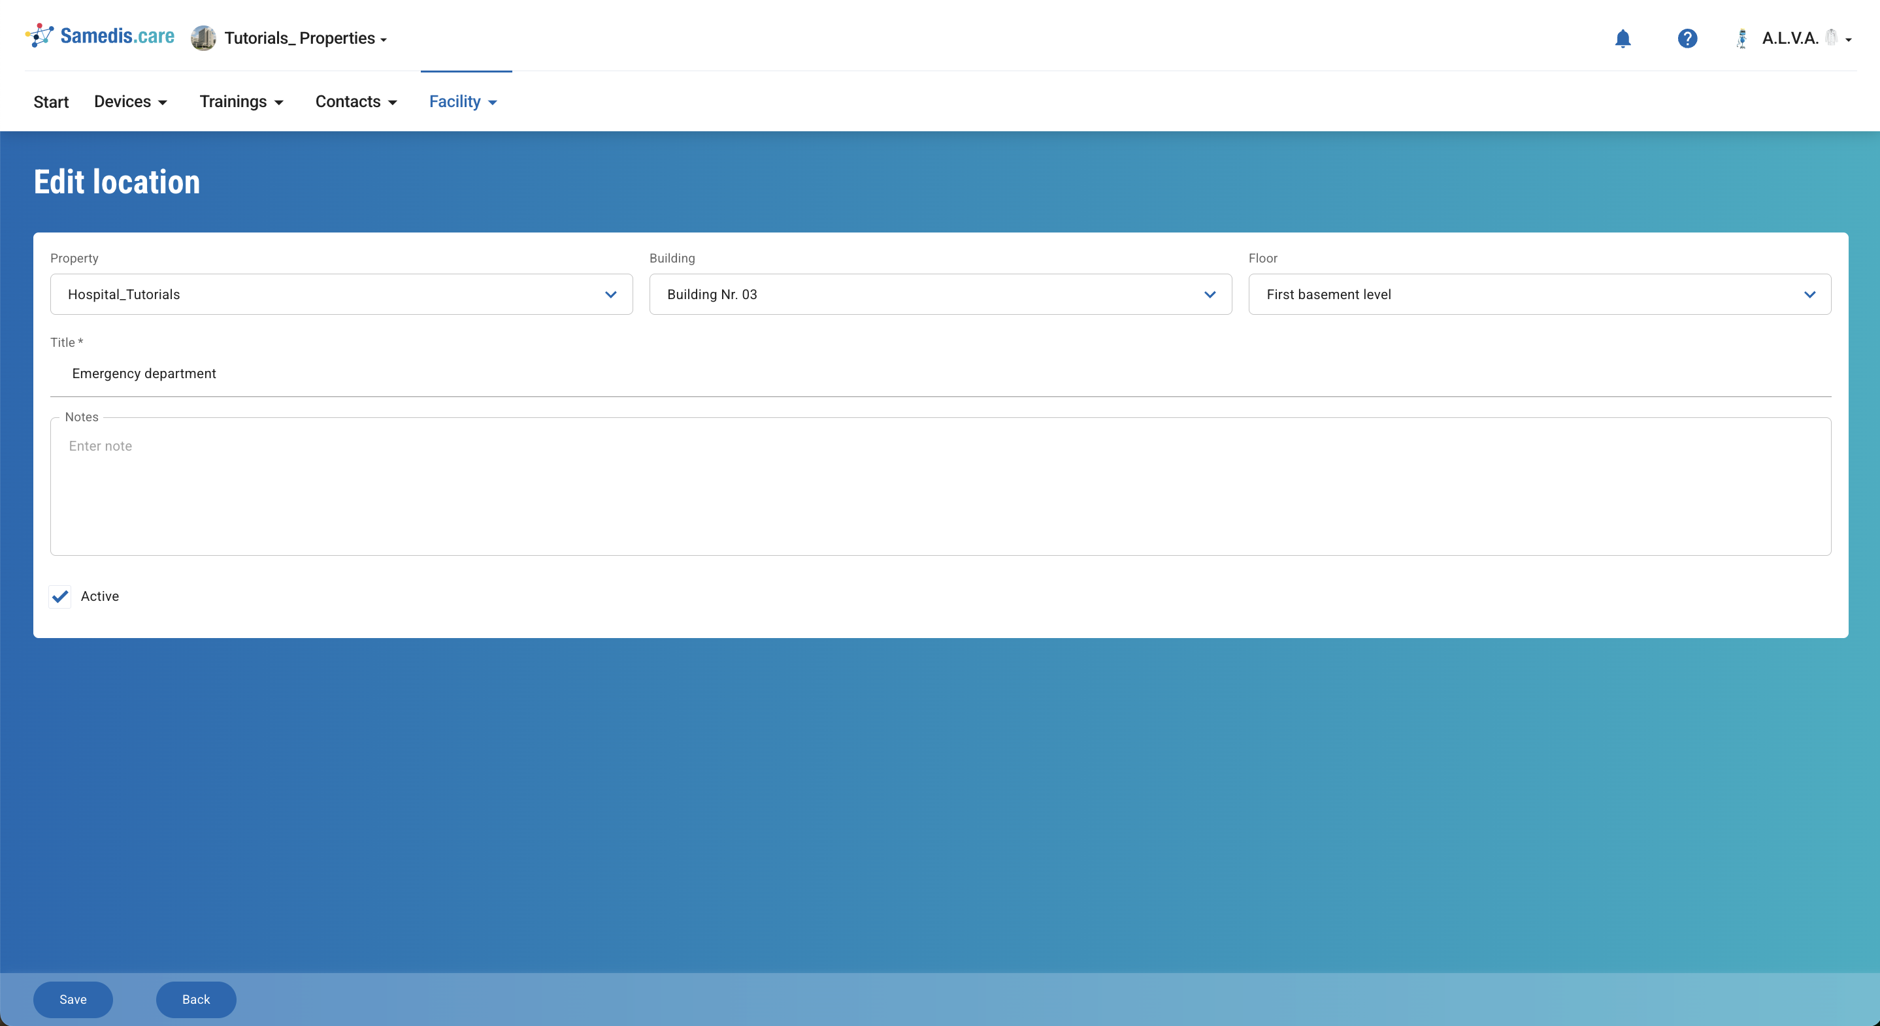Screen dimensions: 1880x1026
Task: Expand the A.L.V.A. user menu arrow
Action: (1849, 39)
